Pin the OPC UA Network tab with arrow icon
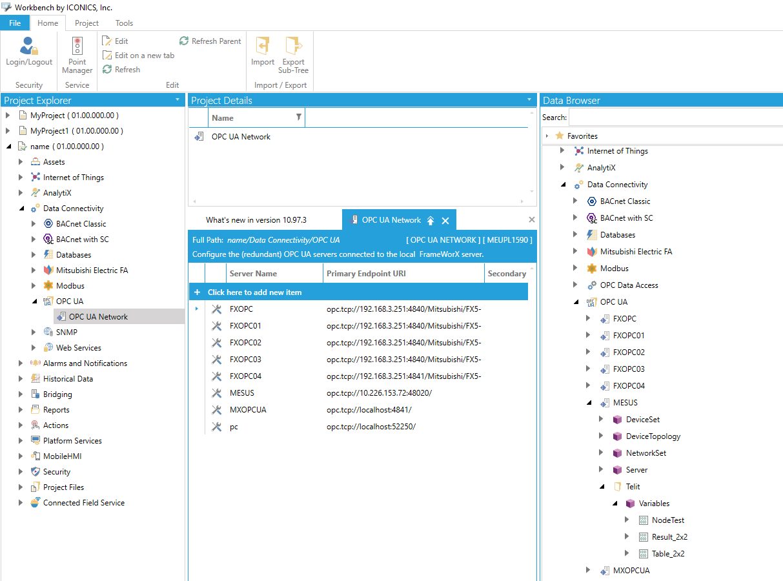783x581 pixels. 431,221
